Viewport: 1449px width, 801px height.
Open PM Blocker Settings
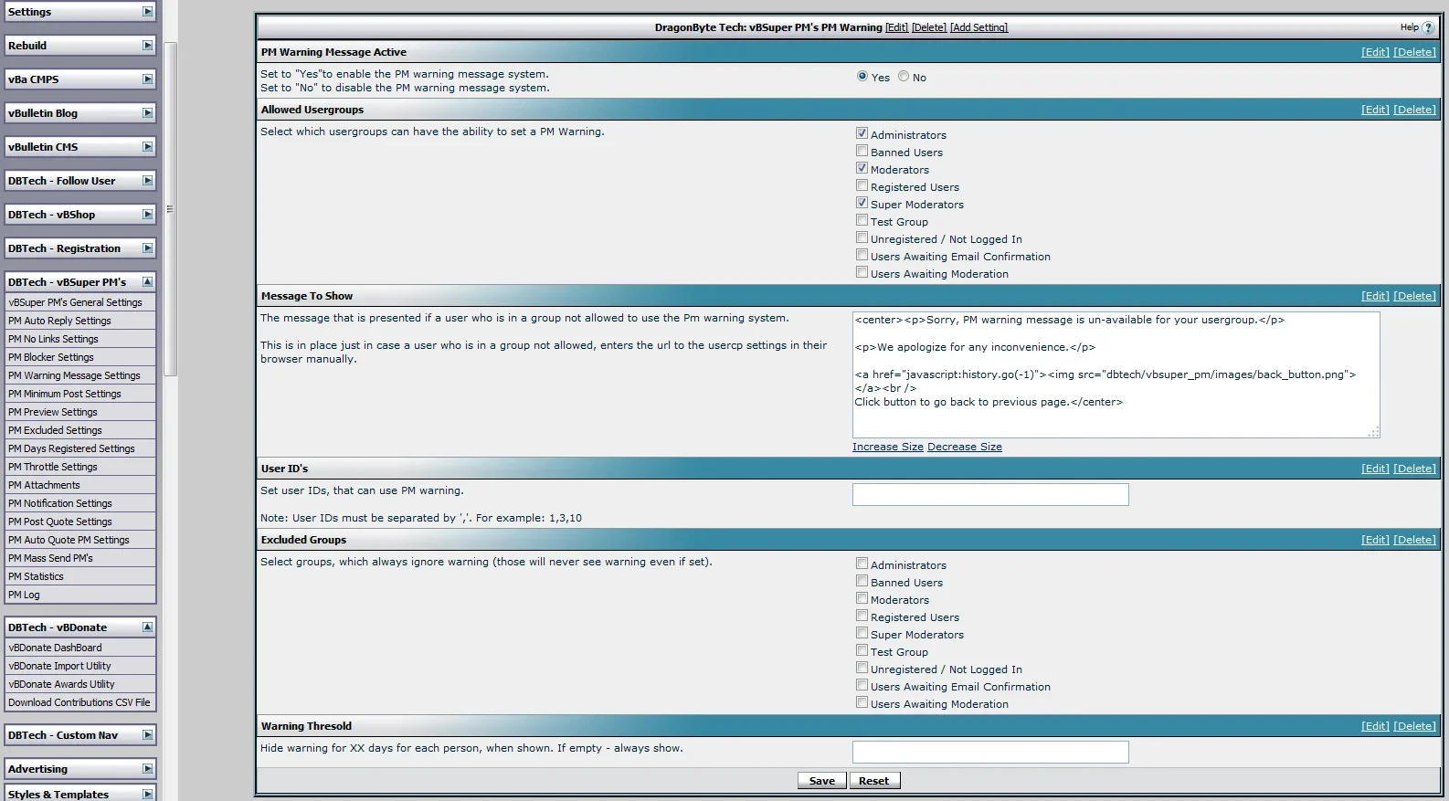[x=51, y=357]
